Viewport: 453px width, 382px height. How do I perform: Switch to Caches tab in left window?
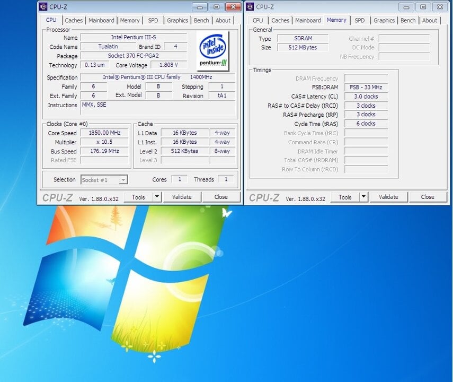click(74, 20)
